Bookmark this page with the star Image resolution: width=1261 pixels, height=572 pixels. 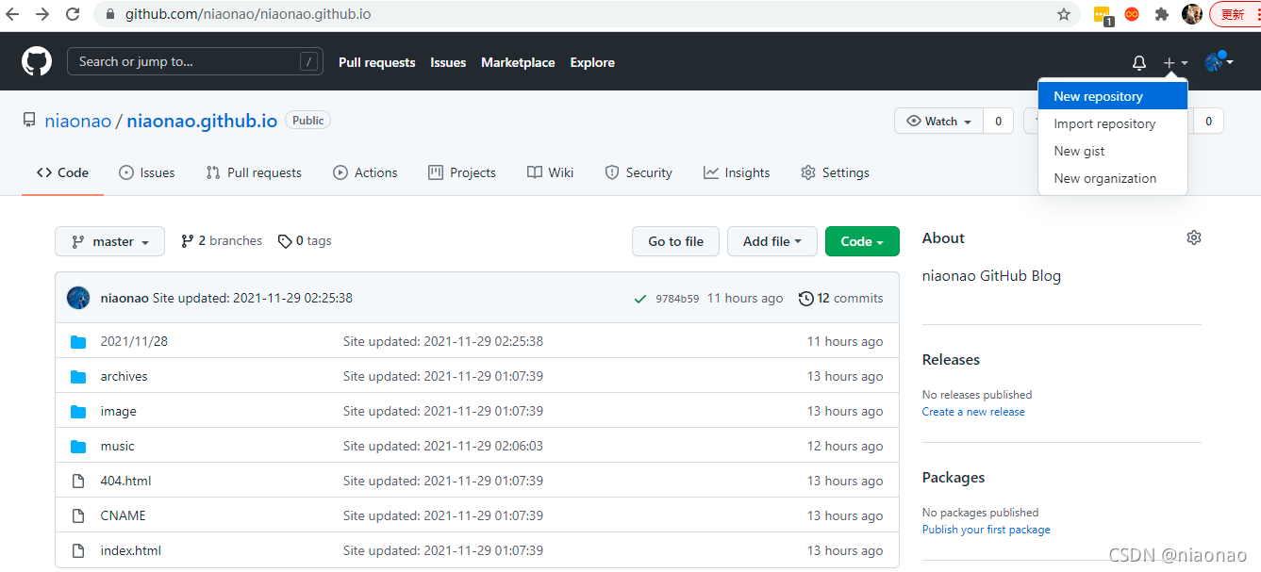(x=1064, y=14)
